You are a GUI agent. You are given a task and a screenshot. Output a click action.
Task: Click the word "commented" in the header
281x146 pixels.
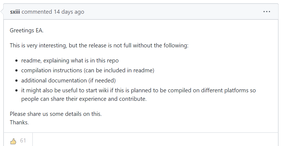[x=37, y=12]
